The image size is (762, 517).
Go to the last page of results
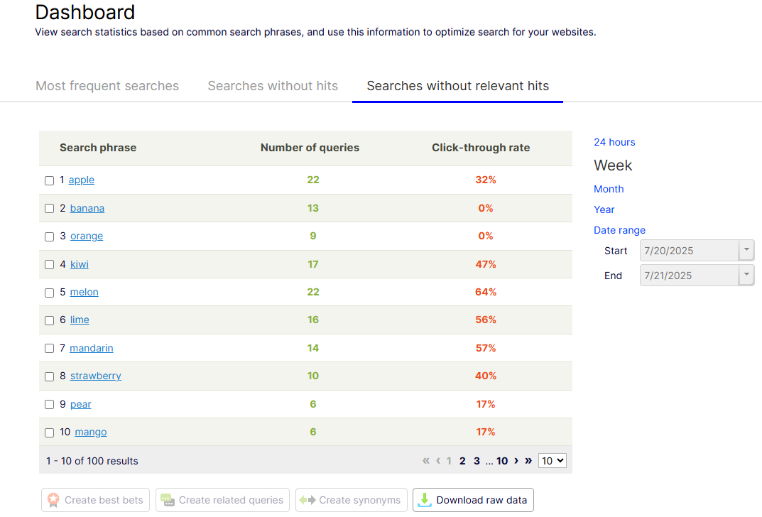pos(528,461)
